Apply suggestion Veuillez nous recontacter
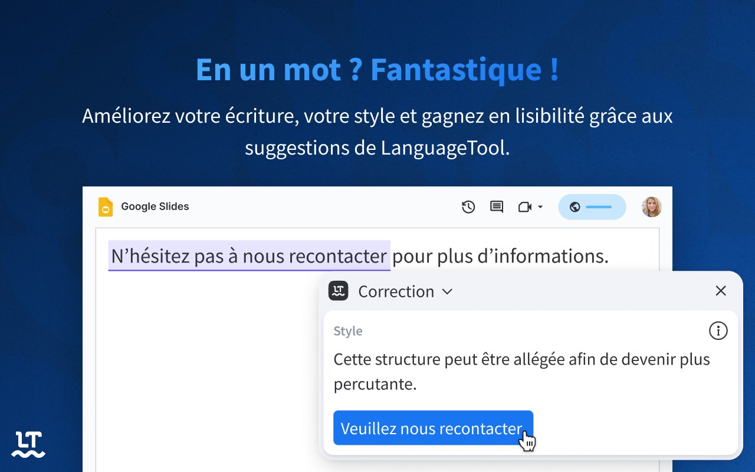 click(433, 428)
